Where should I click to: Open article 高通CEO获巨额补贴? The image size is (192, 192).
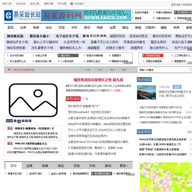pos(92,154)
